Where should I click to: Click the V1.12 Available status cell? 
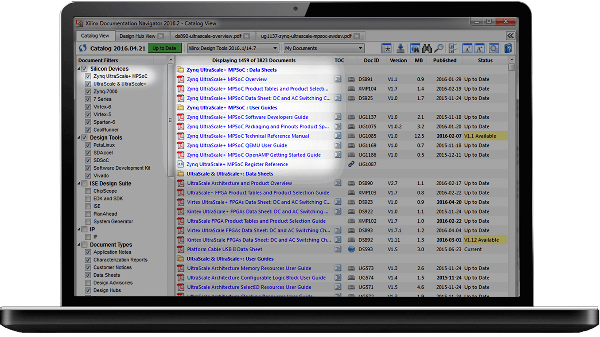coord(485,240)
